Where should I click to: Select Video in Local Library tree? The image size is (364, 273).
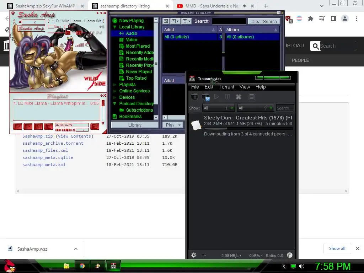pyautogui.click(x=132, y=40)
